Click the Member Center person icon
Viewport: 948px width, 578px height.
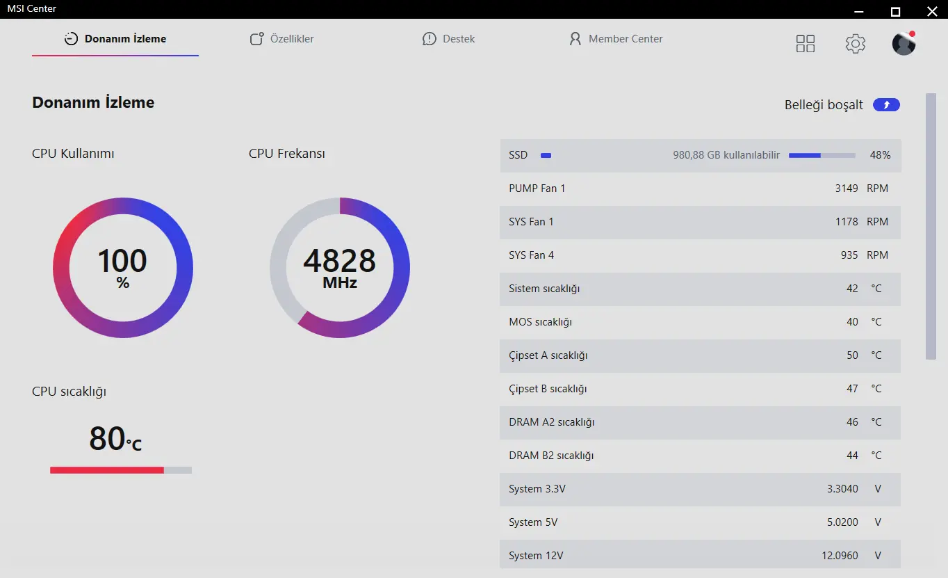[575, 39]
